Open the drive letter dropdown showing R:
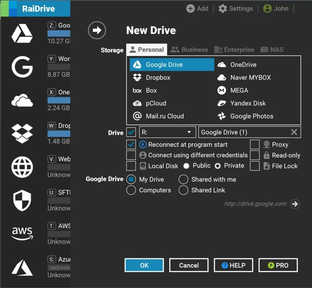This screenshot has height=288, width=312. point(167,132)
